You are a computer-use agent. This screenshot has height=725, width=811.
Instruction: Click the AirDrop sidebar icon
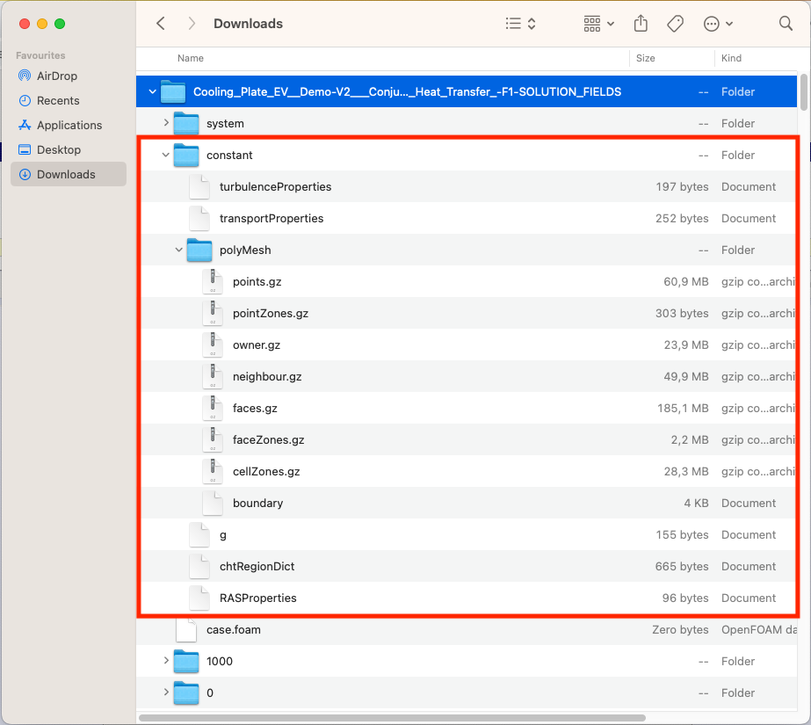pyautogui.click(x=25, y=76)
